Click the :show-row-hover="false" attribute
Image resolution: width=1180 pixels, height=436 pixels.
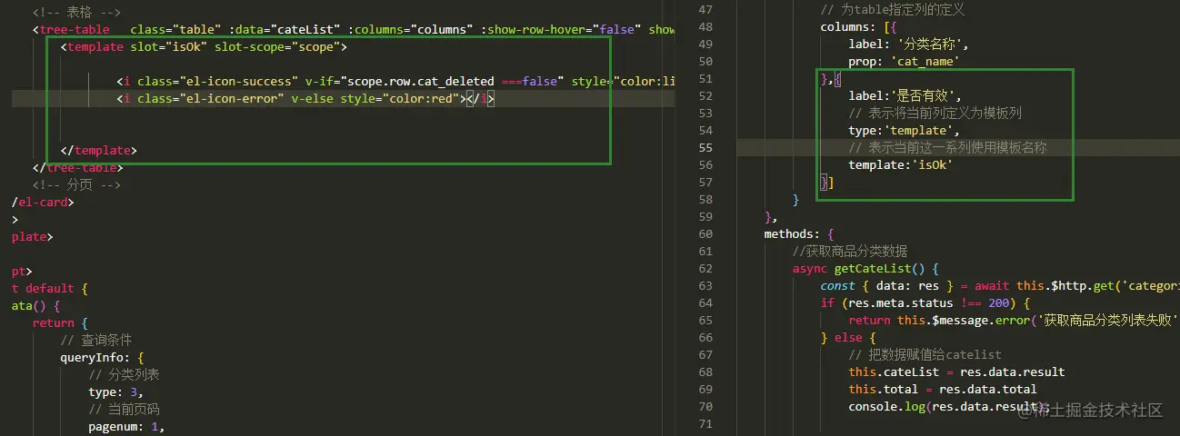(x=564, y=29)
